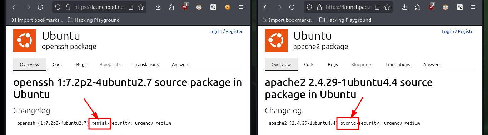This screenshot has width=488, height=135.
Task: Switch to Bugs tab of apache2 package
Action: click(333, 64)
